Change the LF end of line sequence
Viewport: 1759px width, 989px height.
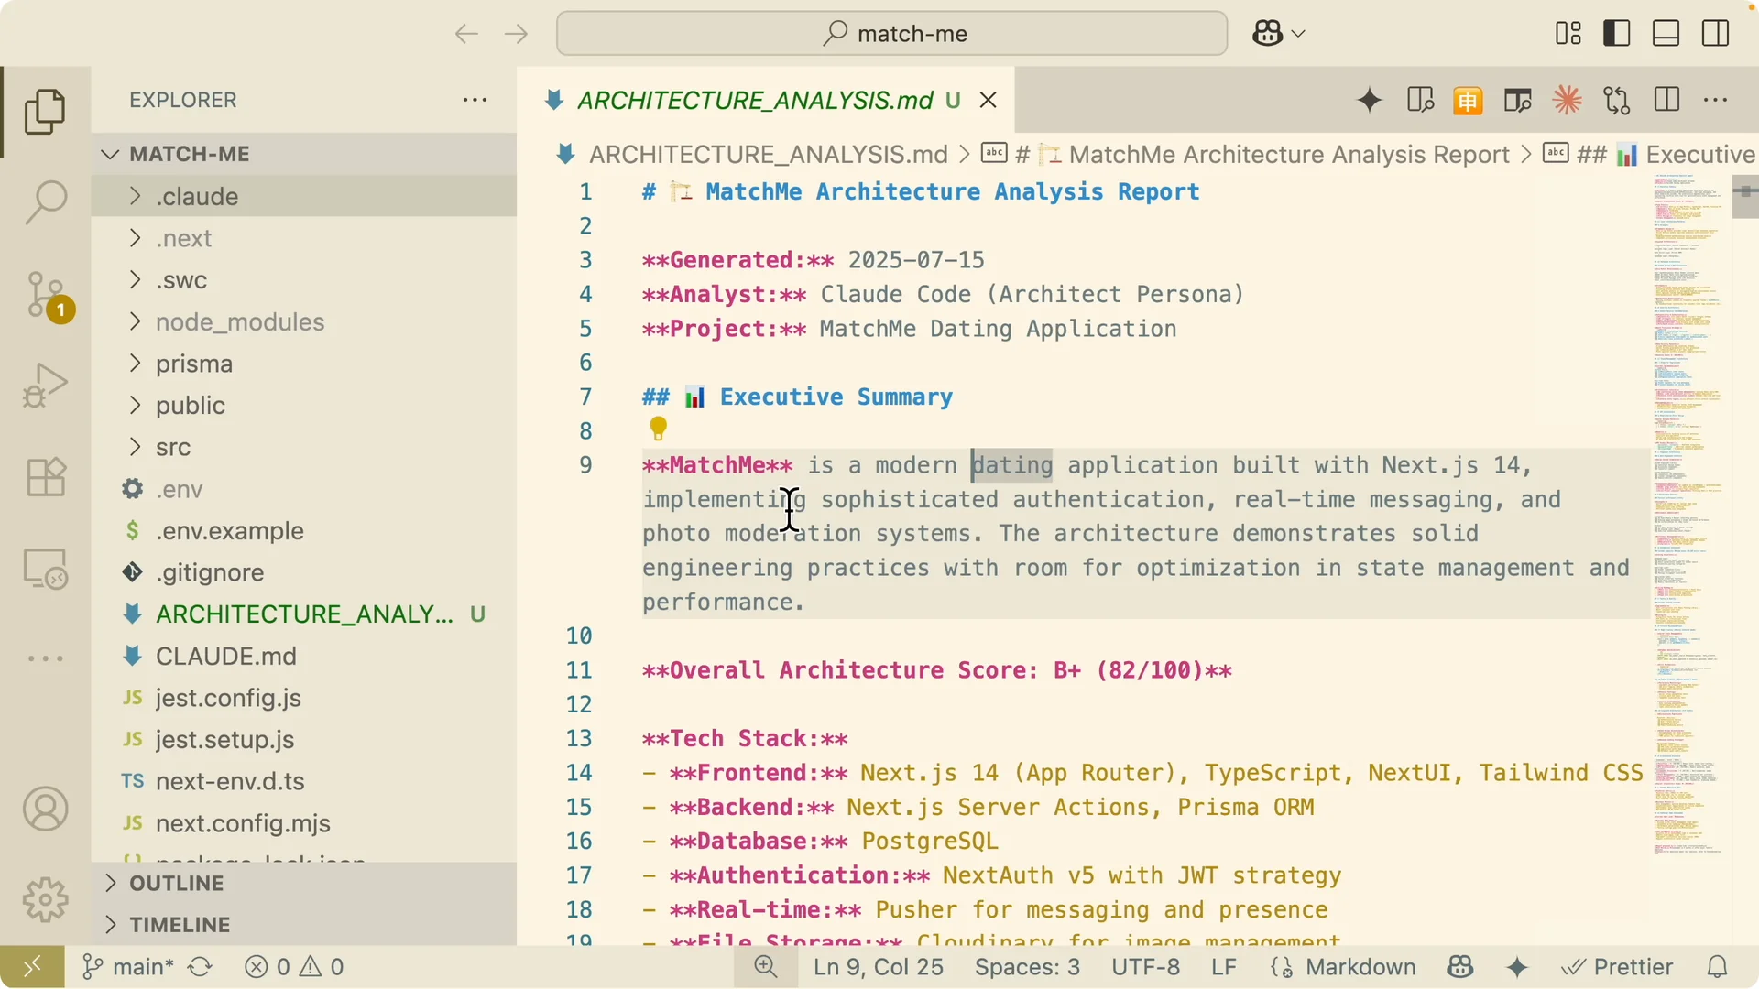(x=1224, y=967)
